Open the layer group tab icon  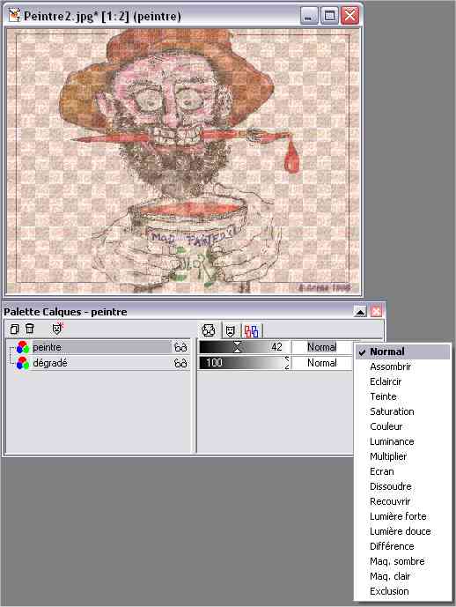[252, 331]
